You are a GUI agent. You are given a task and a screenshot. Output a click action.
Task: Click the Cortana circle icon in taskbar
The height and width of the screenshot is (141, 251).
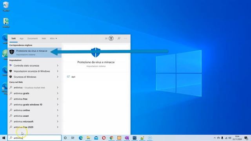[x=65, y=138]
